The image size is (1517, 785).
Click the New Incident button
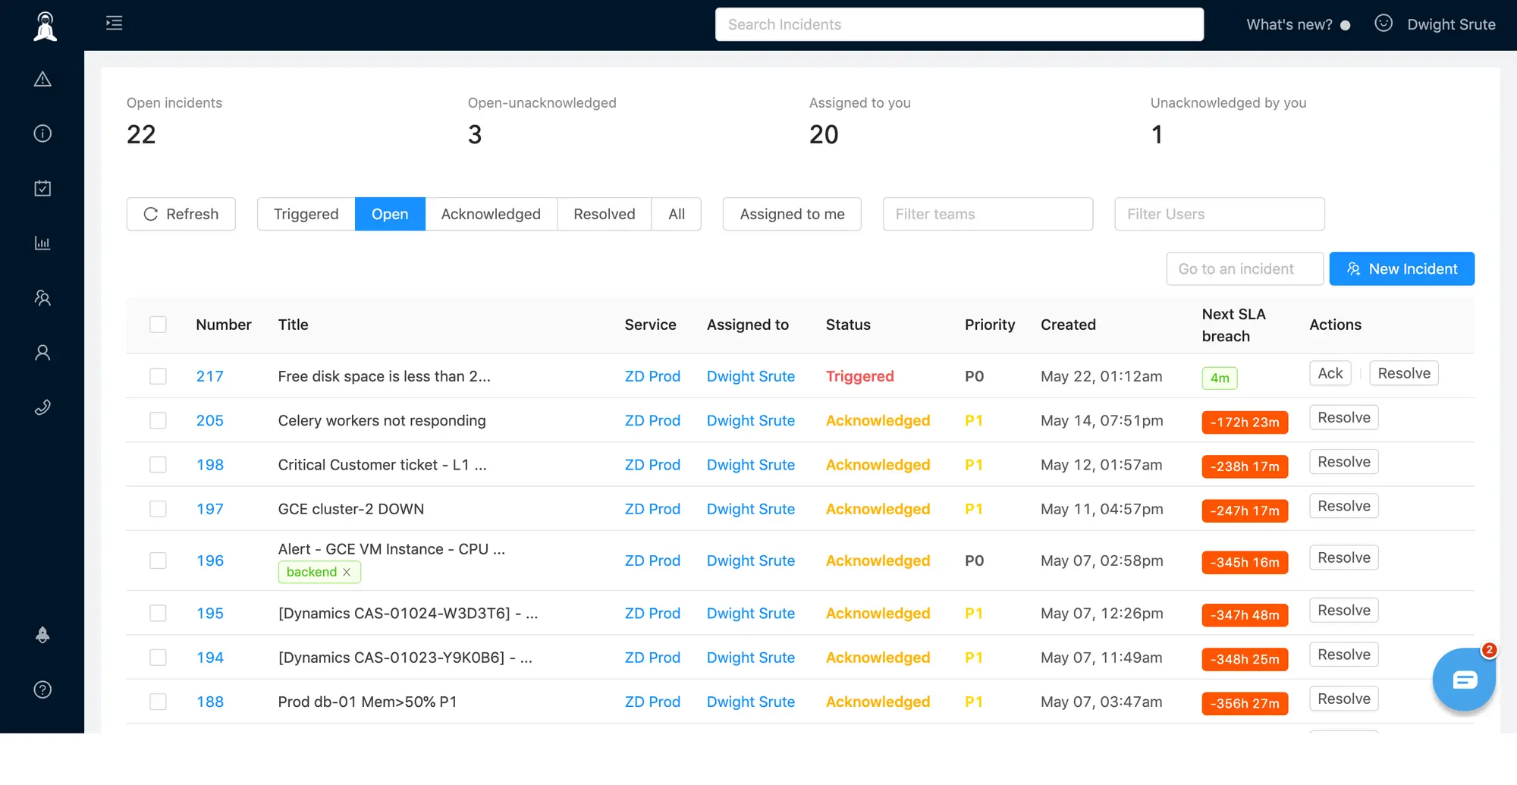tap(1402, 268)
